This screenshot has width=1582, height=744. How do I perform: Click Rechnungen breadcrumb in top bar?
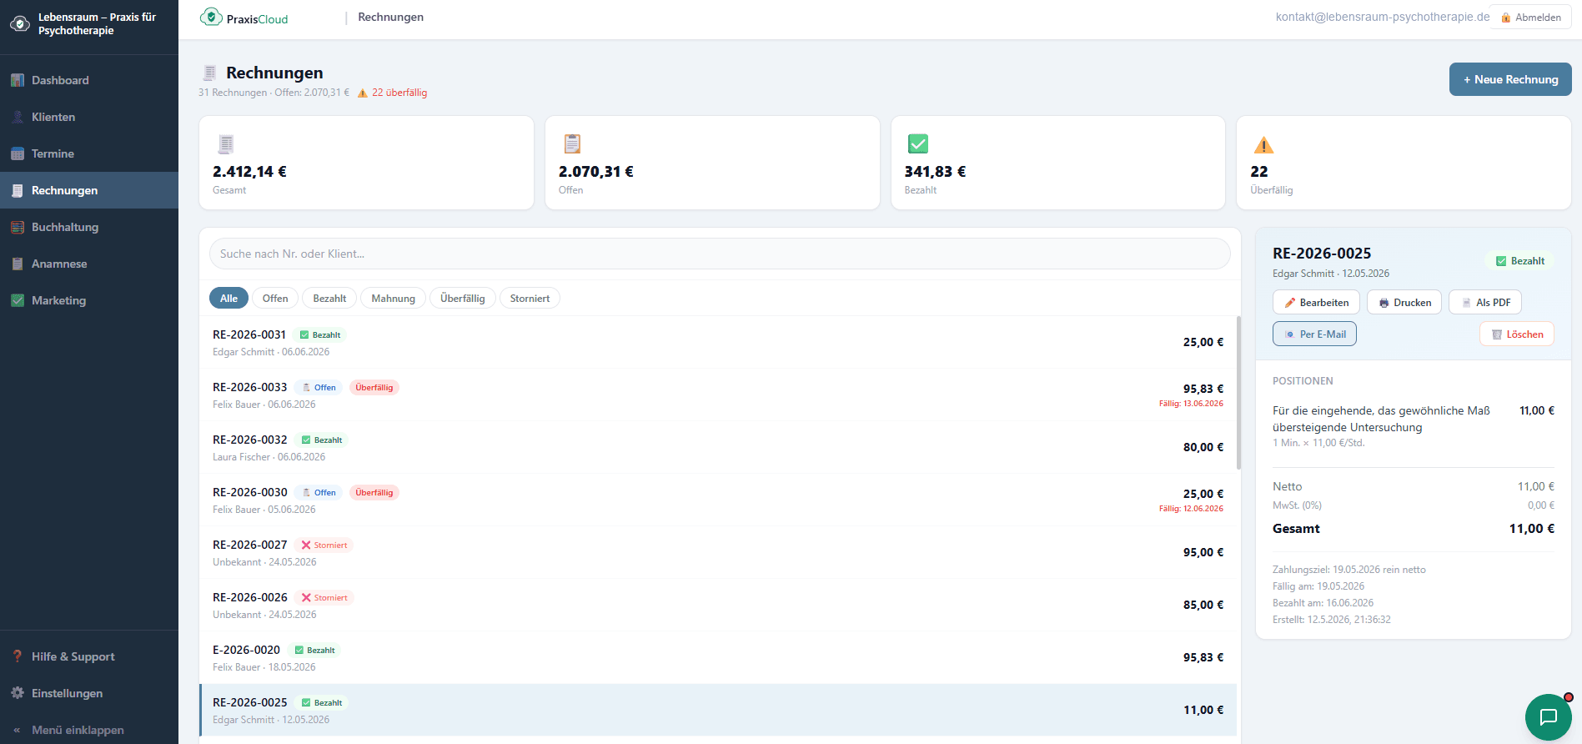tap(390, 17)
